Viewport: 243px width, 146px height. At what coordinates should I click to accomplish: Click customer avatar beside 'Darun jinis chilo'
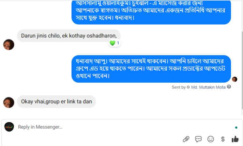(x=9, y=44)
